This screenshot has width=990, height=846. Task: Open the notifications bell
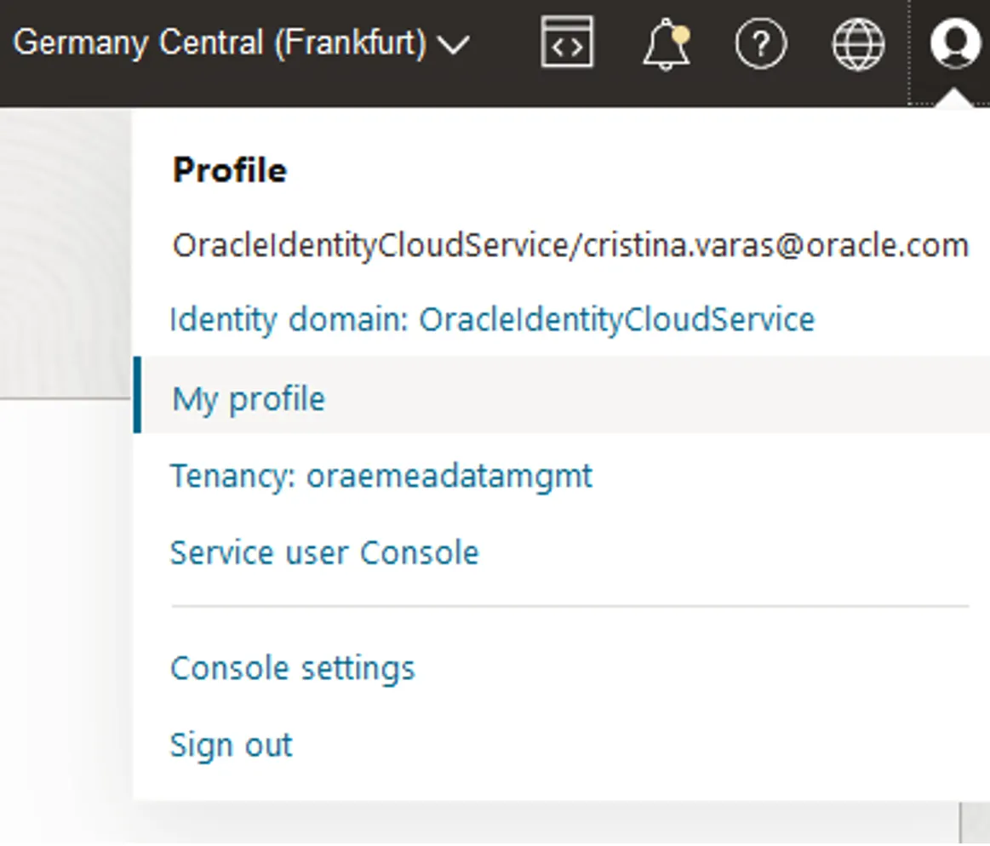pos(665,44)
